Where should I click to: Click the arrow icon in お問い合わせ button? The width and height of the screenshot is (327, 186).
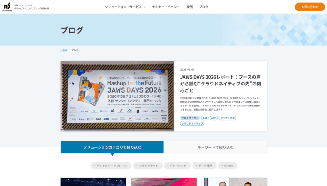coord(322,7)
